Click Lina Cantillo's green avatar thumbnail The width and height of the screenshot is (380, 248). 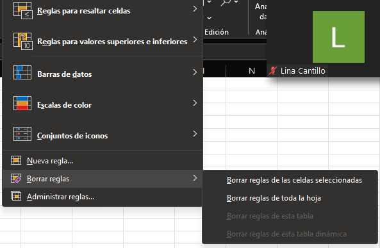click(x=338, y=37)
